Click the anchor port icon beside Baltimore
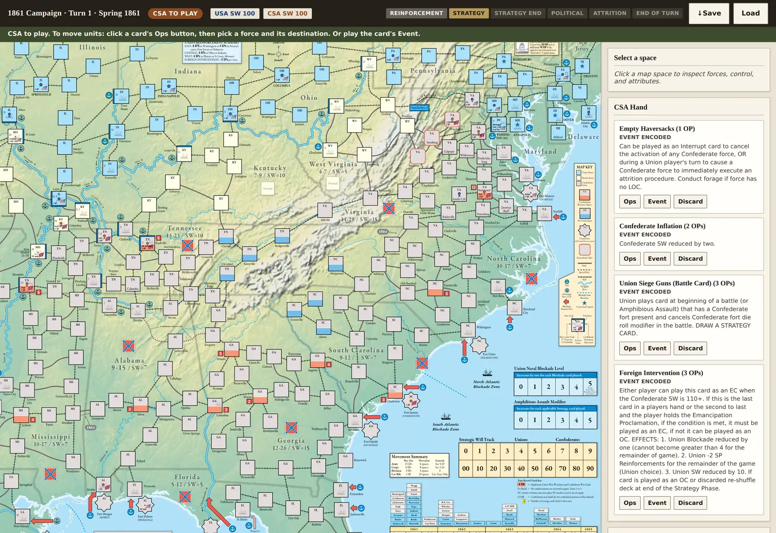776x533 pixels. 527,104
